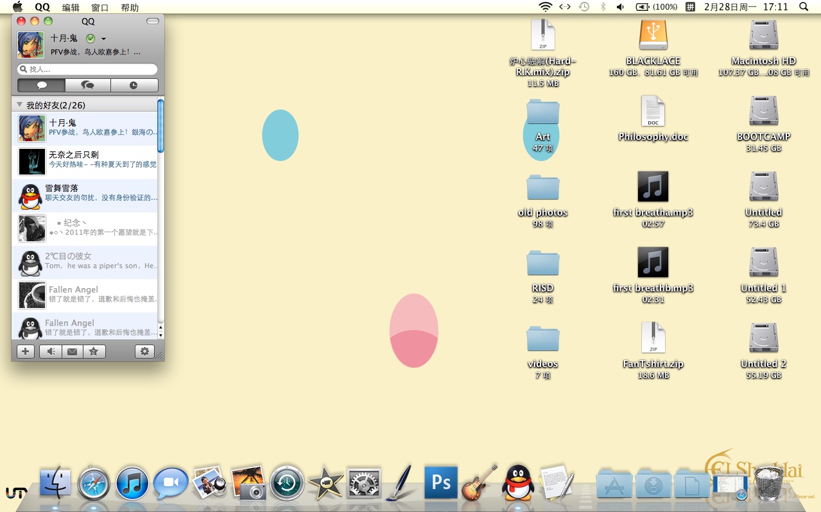Open the volume control in menu bar
This screenshot has height=512, width=821.
pos(621,7)
